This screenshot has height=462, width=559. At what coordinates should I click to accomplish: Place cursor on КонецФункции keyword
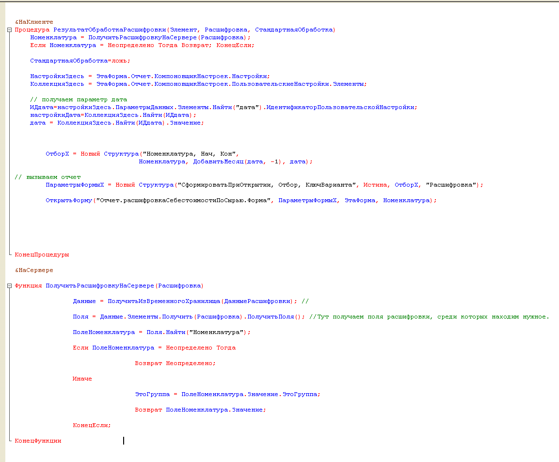pyautogui.click(x=38, y=441)
